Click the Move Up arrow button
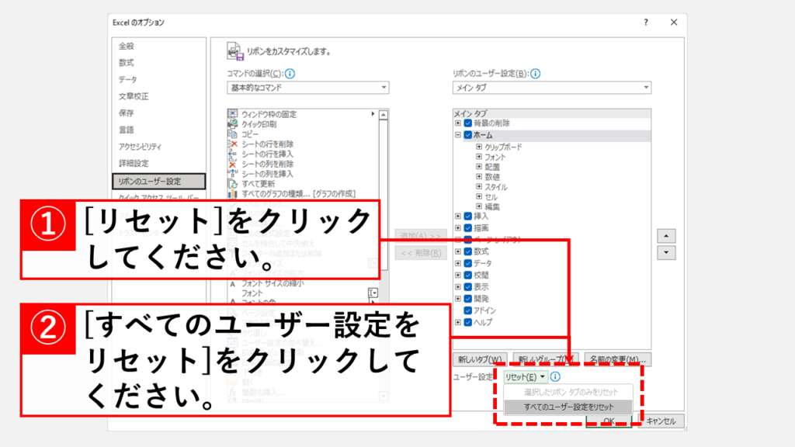This screenshot has height=447, width=795. pyautogui.click(x=666, y=236)
